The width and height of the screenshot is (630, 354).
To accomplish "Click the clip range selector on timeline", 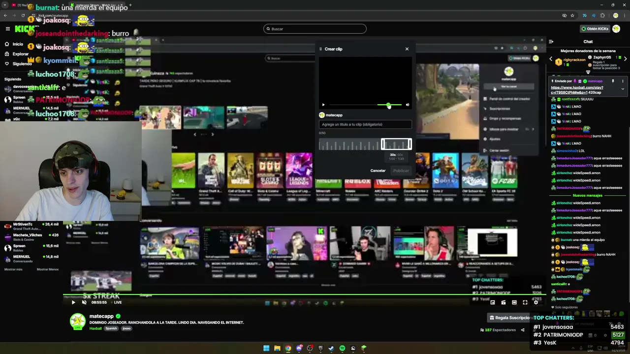I will [x=396, y=144].
